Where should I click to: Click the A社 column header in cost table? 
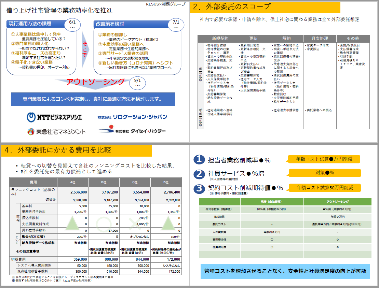73,182
